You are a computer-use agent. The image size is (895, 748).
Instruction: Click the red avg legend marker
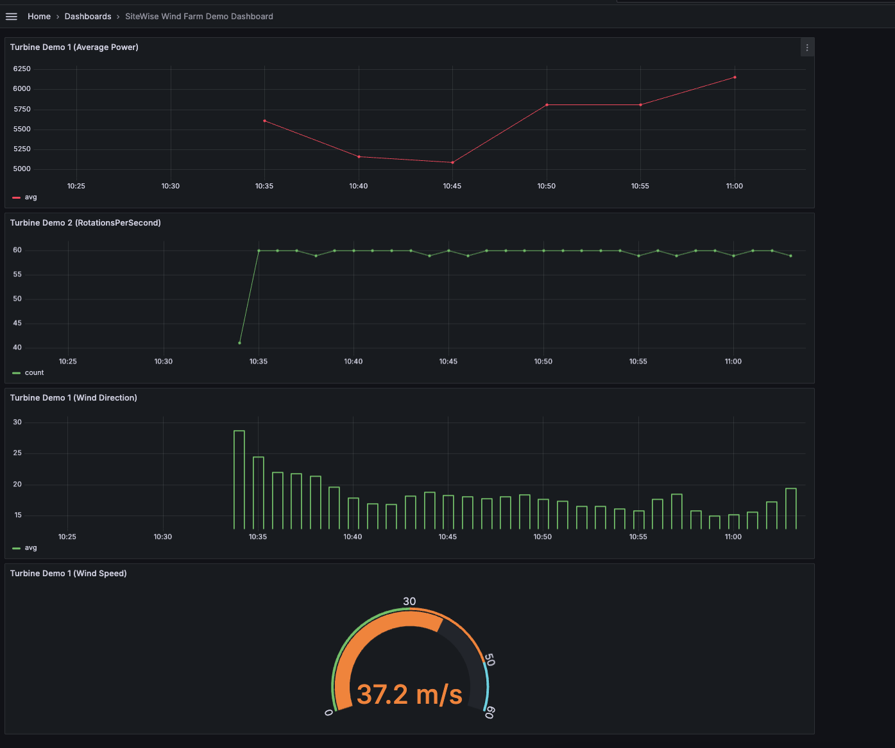tap(16, 197)
